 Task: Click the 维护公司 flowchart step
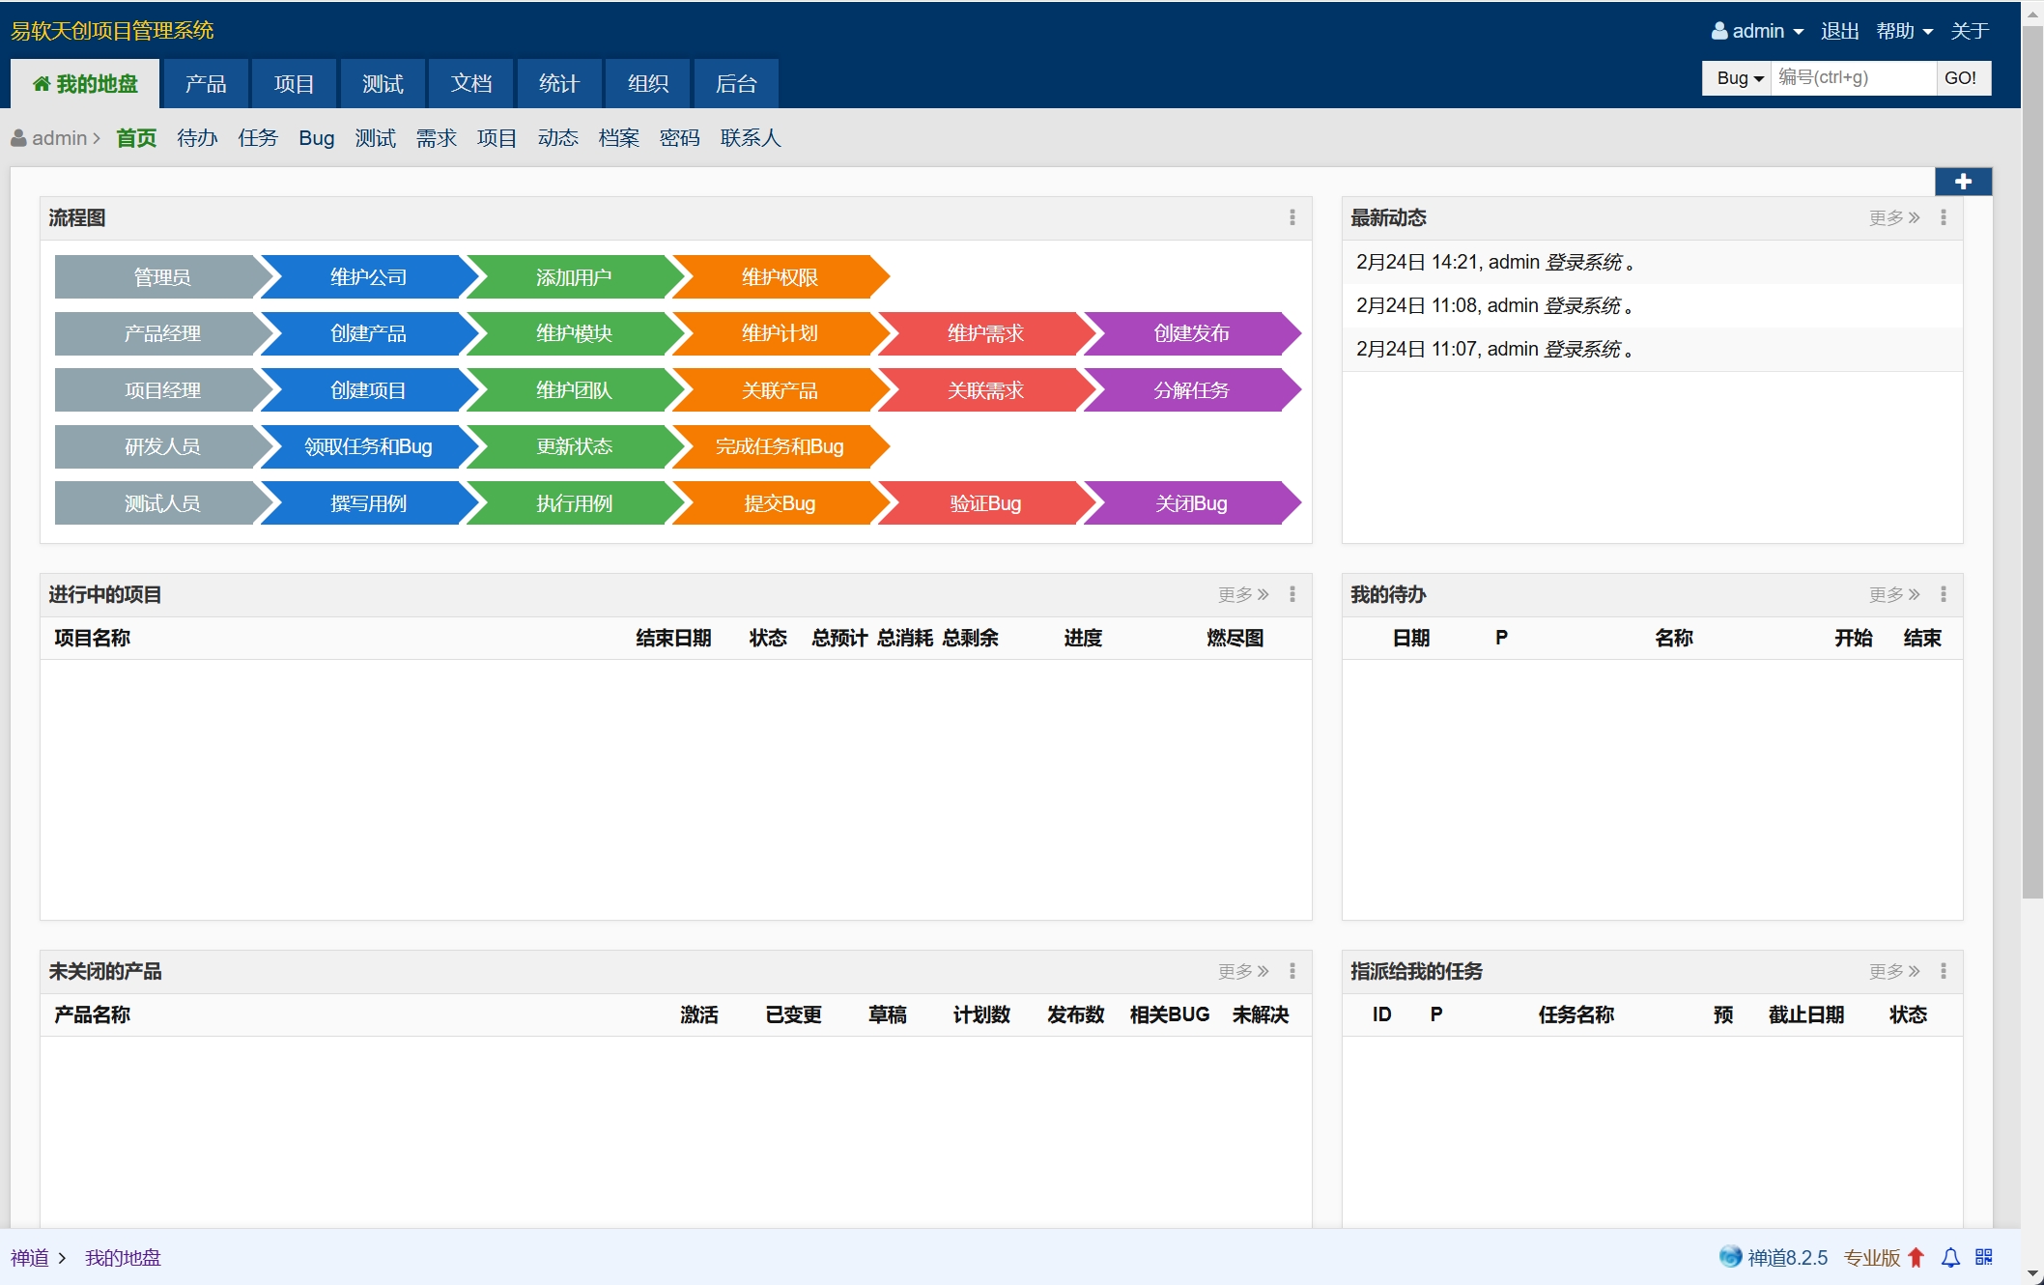click(x=368, y=277)
